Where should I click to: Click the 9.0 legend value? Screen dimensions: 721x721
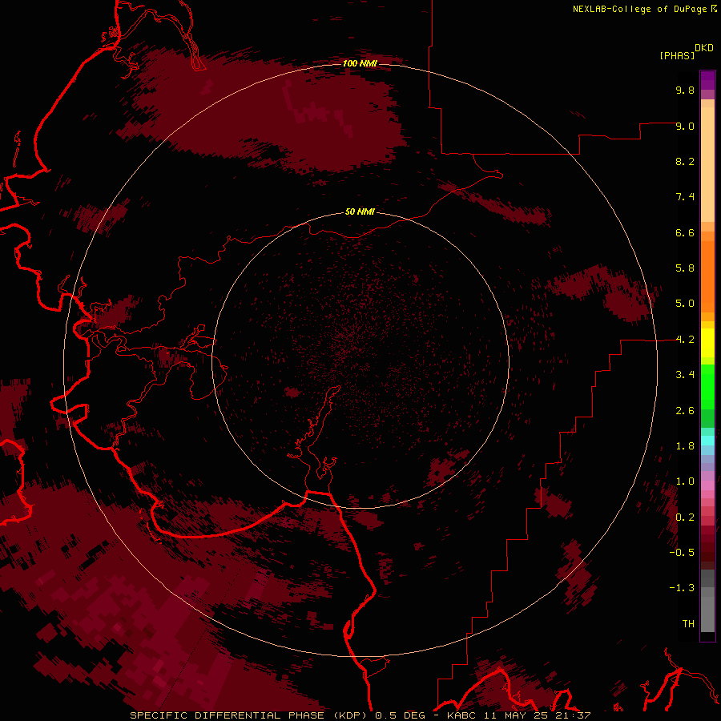pos(685,126)
